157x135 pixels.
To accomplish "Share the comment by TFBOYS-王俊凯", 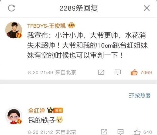I will pos(101,72).
